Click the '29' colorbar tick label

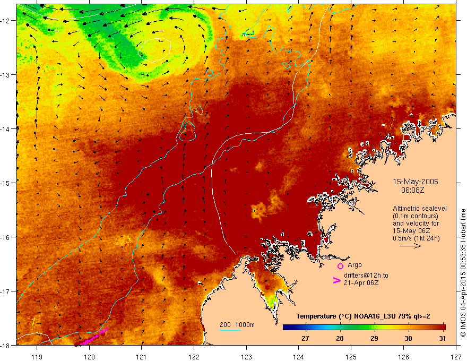(x=374, y=338)
